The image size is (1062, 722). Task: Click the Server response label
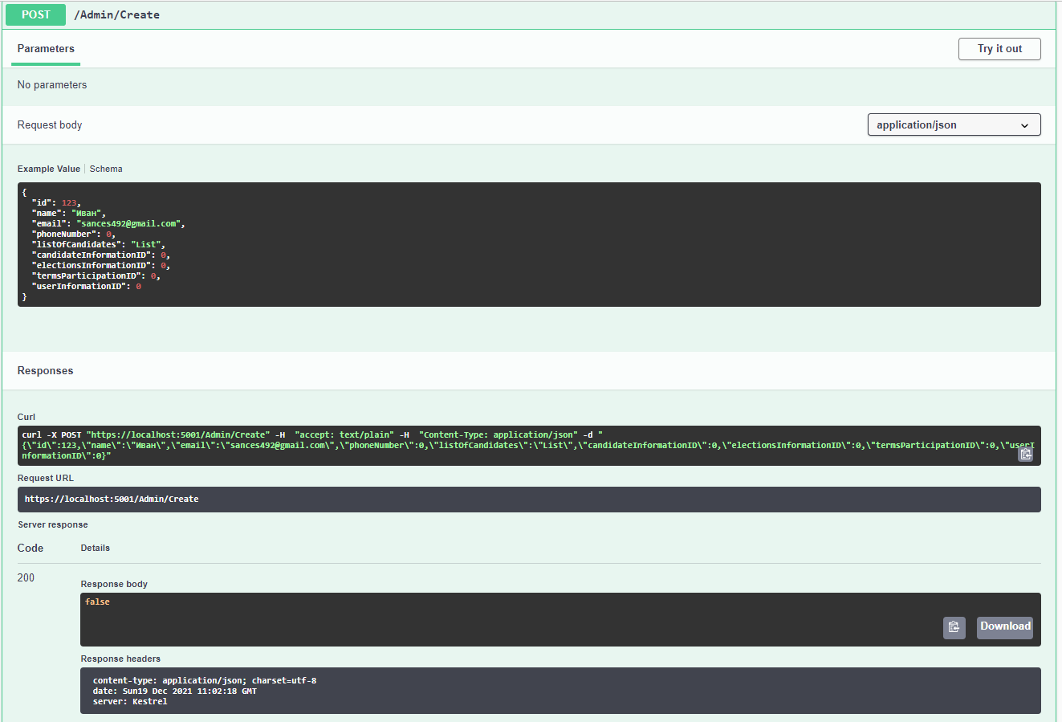click(x=53, y=524)
